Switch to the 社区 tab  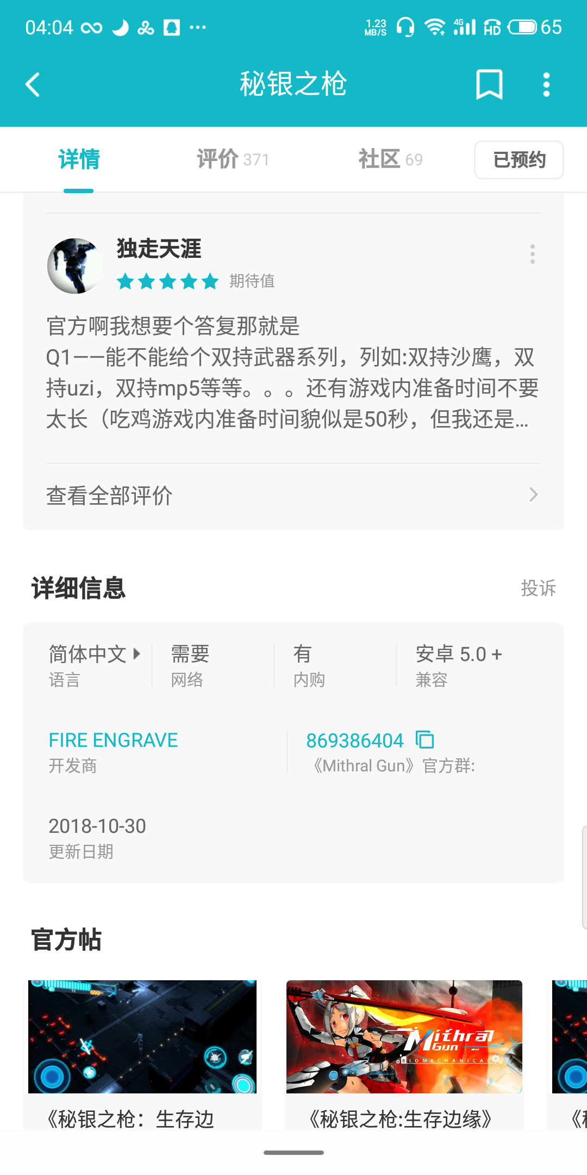[390, 159]
